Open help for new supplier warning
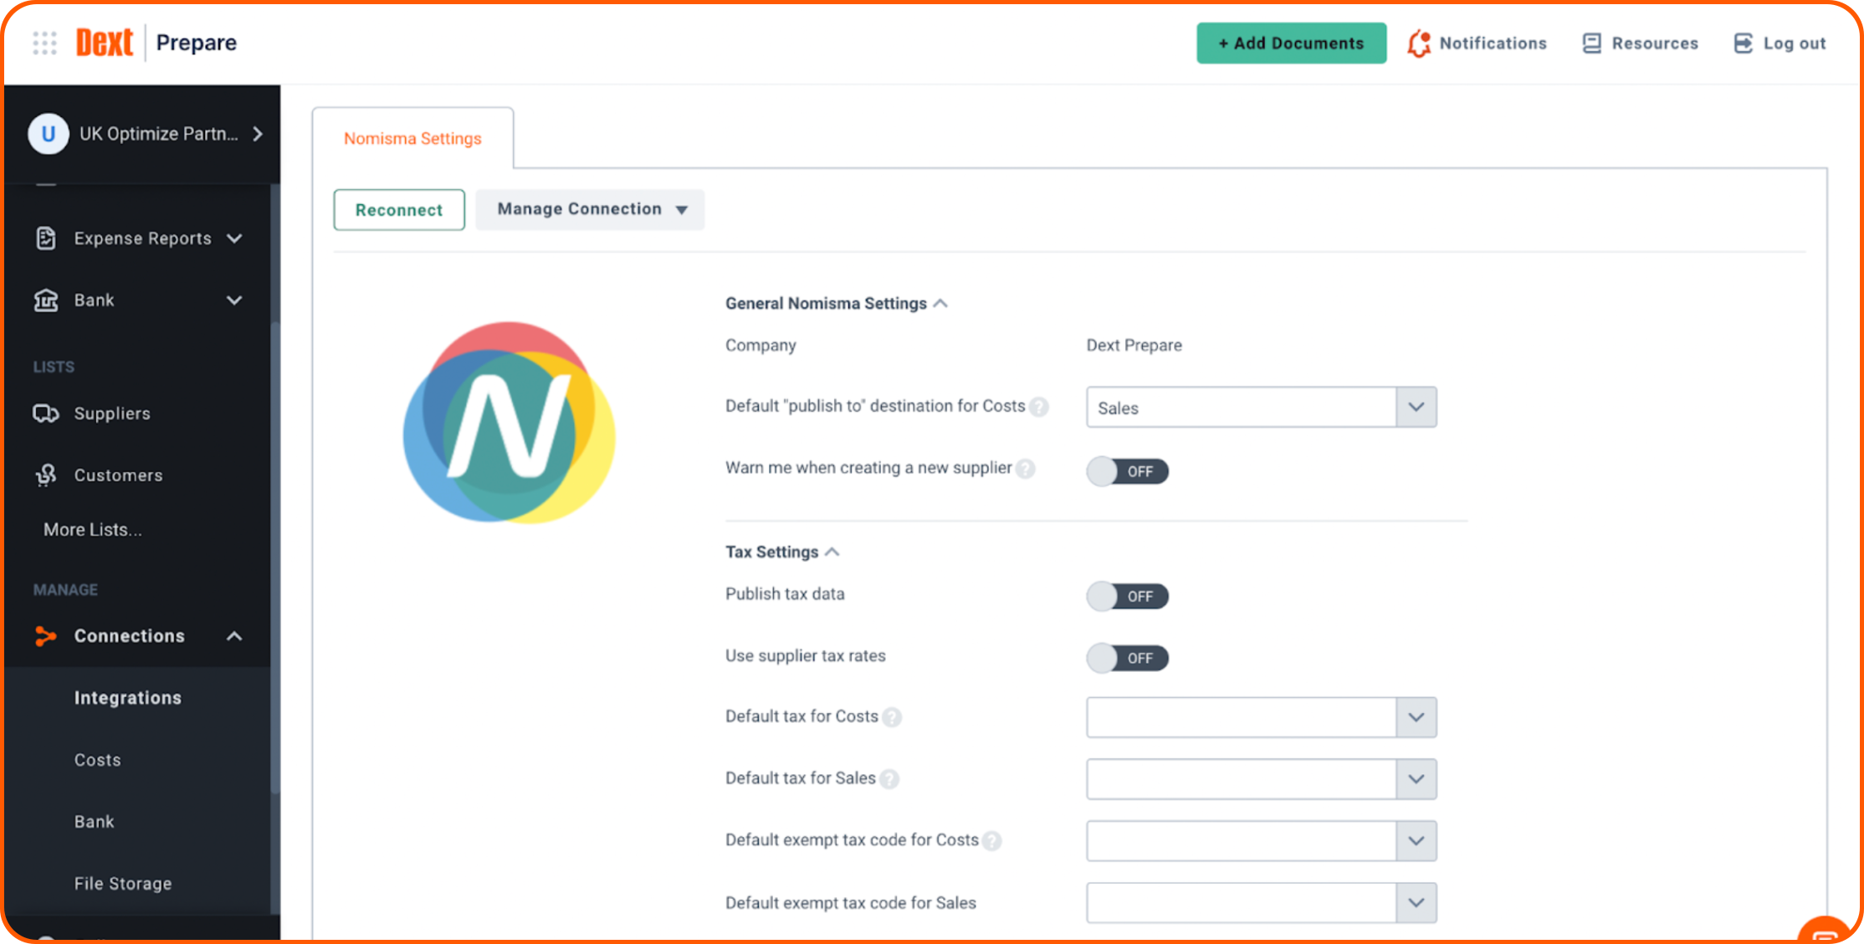This screenshot has width=1864, height=944. point(1026,469)
